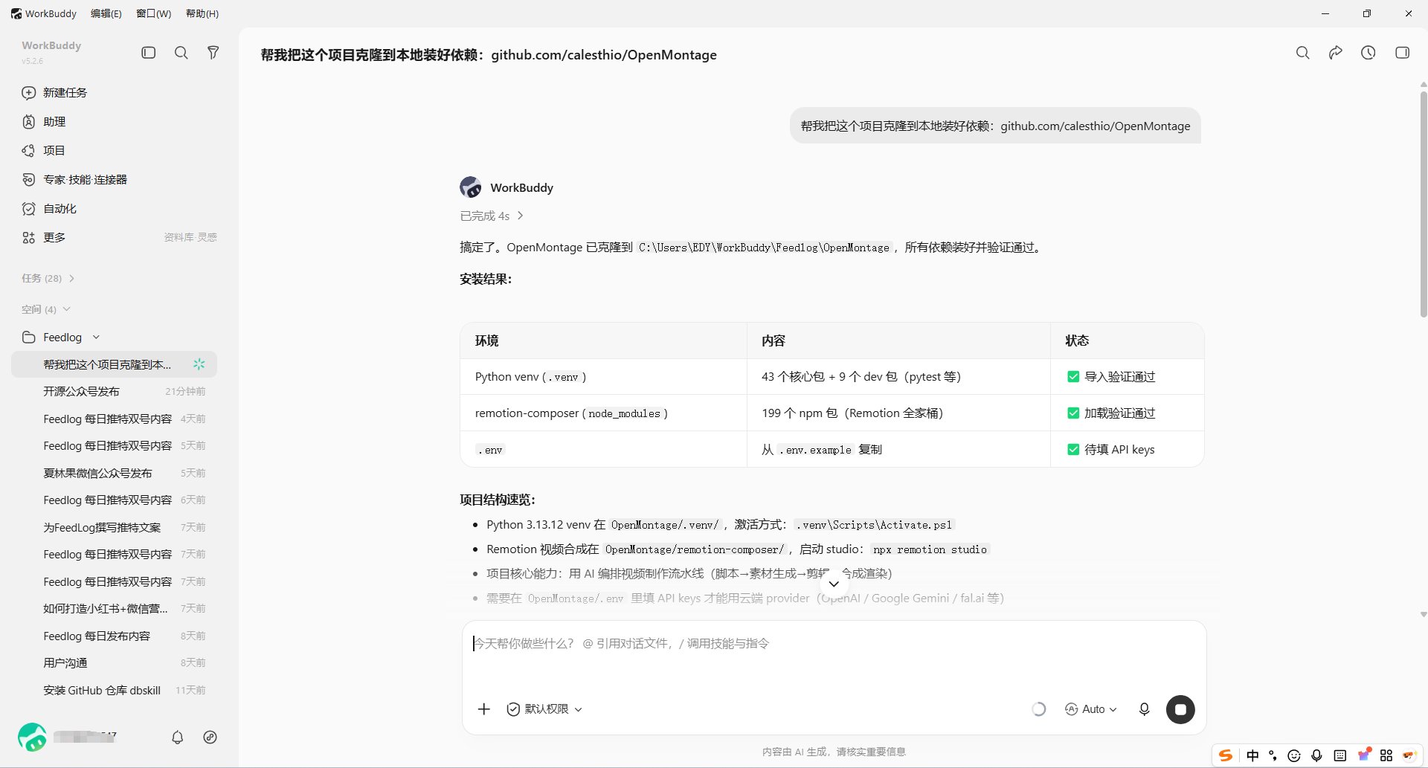
Task: Click 资料库 link beside 更多
Action: point(178,237)
